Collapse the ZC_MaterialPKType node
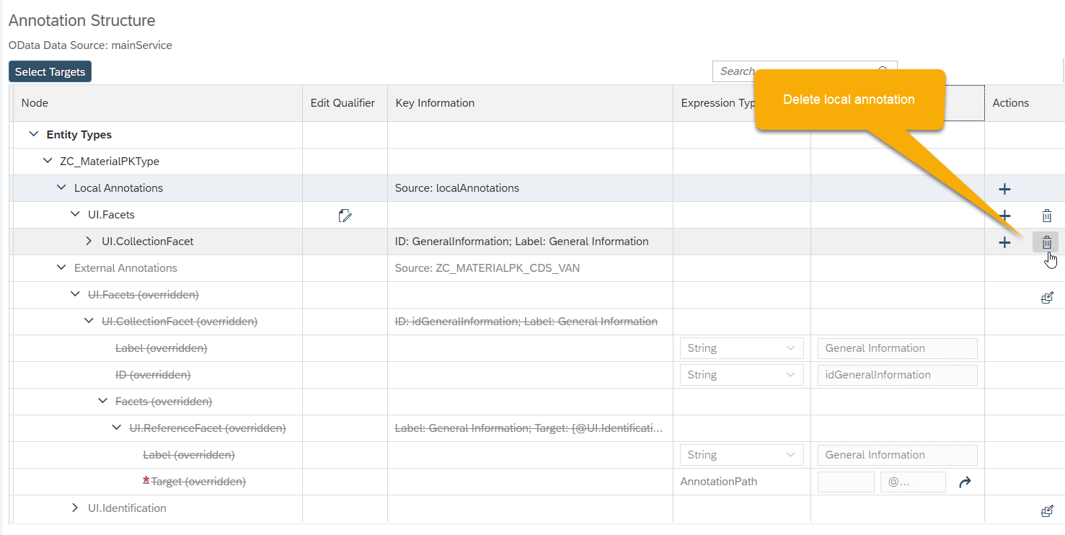Image resolution: width=1065 pixels, height=535 pixels. click(x=48, y=161)
